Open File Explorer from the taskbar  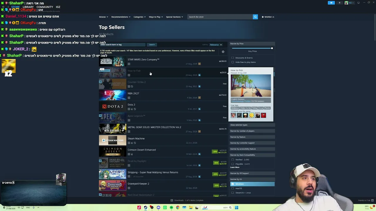click(191, 207)
